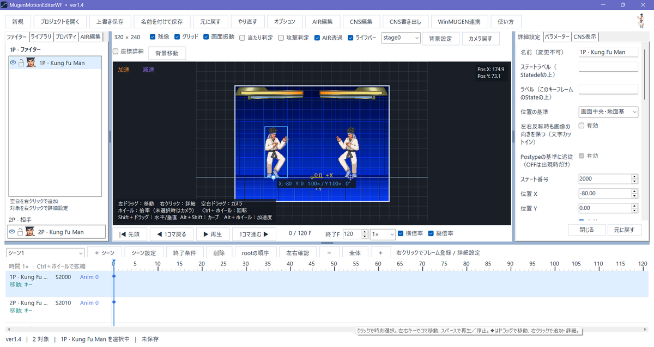
Task: Disable the 残像 checkbox
Action: pyautogui.click(x=153, y=38)
